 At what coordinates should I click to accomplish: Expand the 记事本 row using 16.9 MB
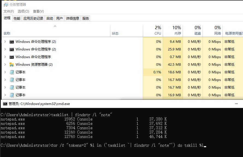click(5, 95)
